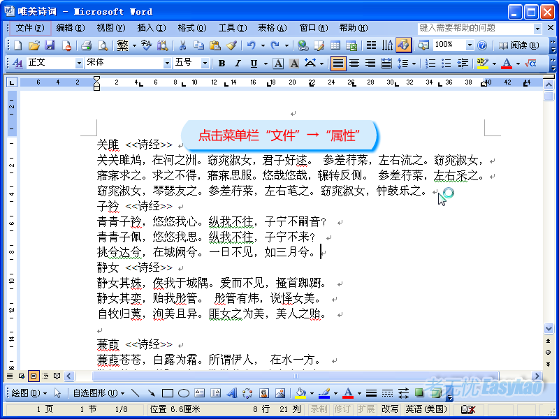Image resolution: width=559 pixels, height=419 pixels.
Task: Select the Oval drawing tool
Action: (x=184, y=393)
